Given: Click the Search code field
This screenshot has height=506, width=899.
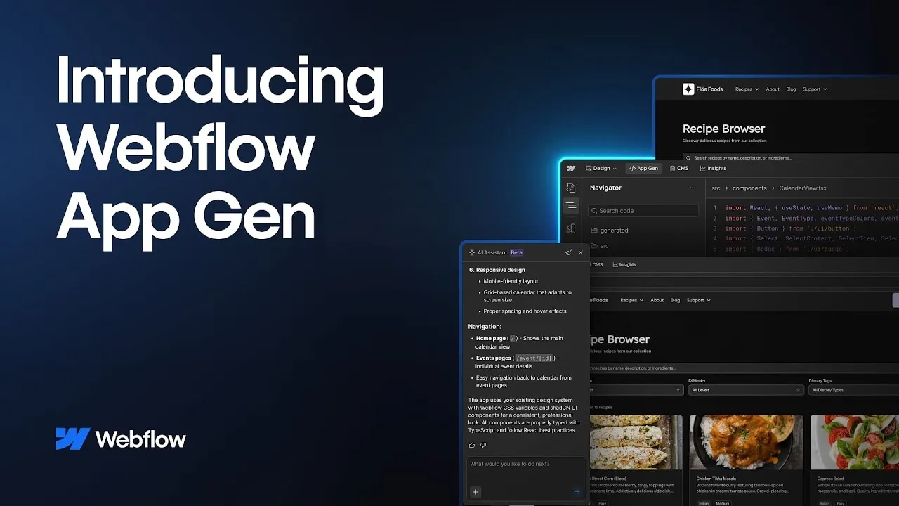Looking at the screenshot, I should point(643,210).
